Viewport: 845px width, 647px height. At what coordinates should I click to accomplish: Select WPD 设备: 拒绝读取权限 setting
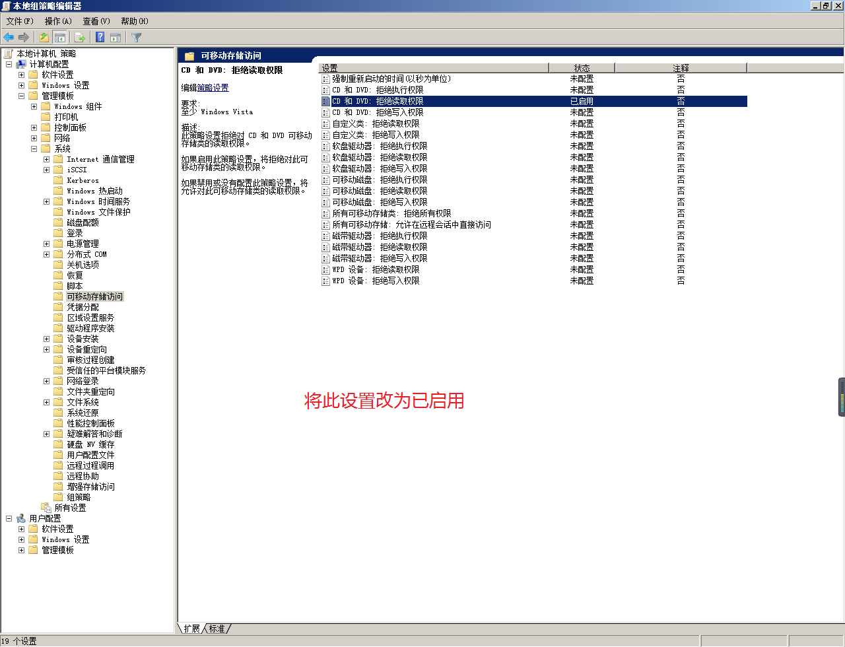click(376, 269)
